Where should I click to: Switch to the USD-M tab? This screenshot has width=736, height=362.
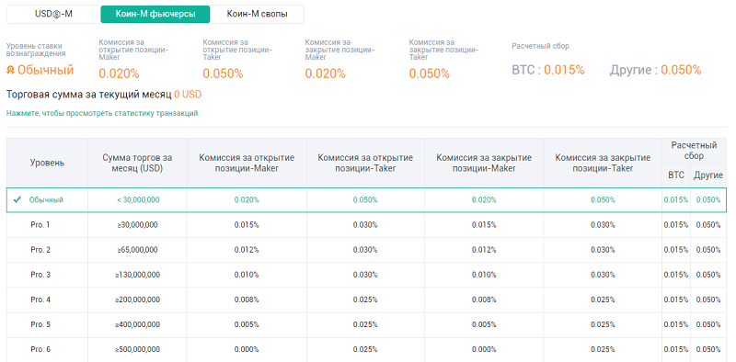point(53,14)
